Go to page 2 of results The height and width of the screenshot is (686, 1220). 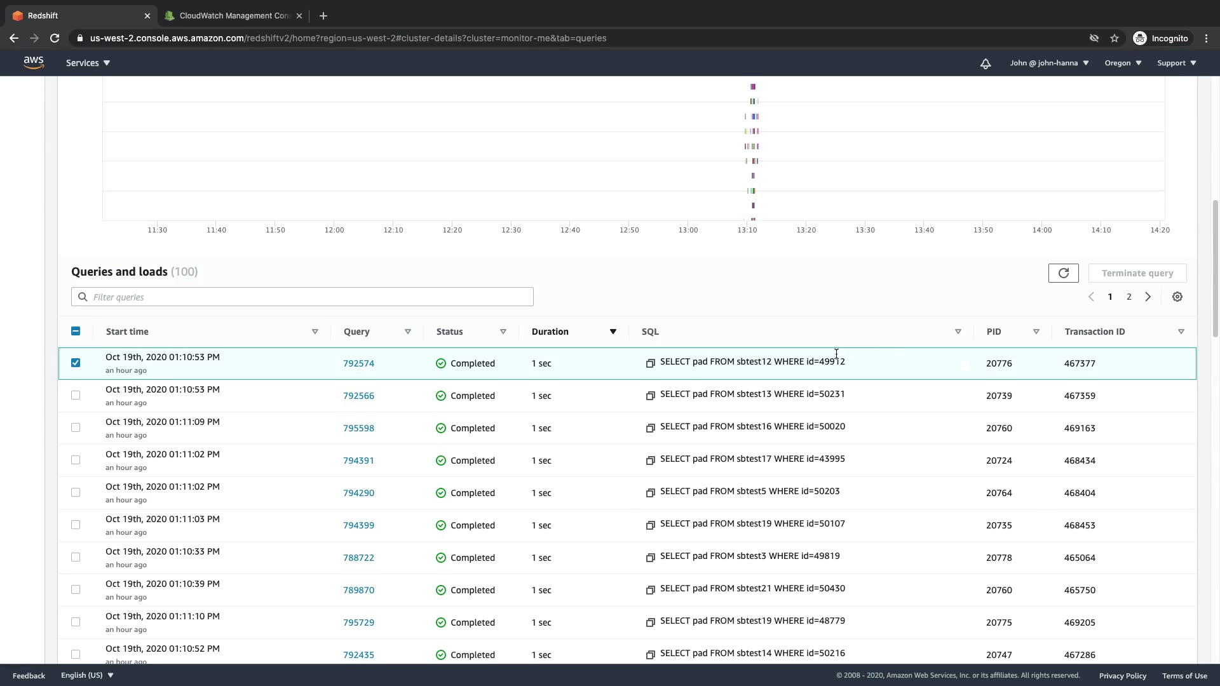(1128, 297)
